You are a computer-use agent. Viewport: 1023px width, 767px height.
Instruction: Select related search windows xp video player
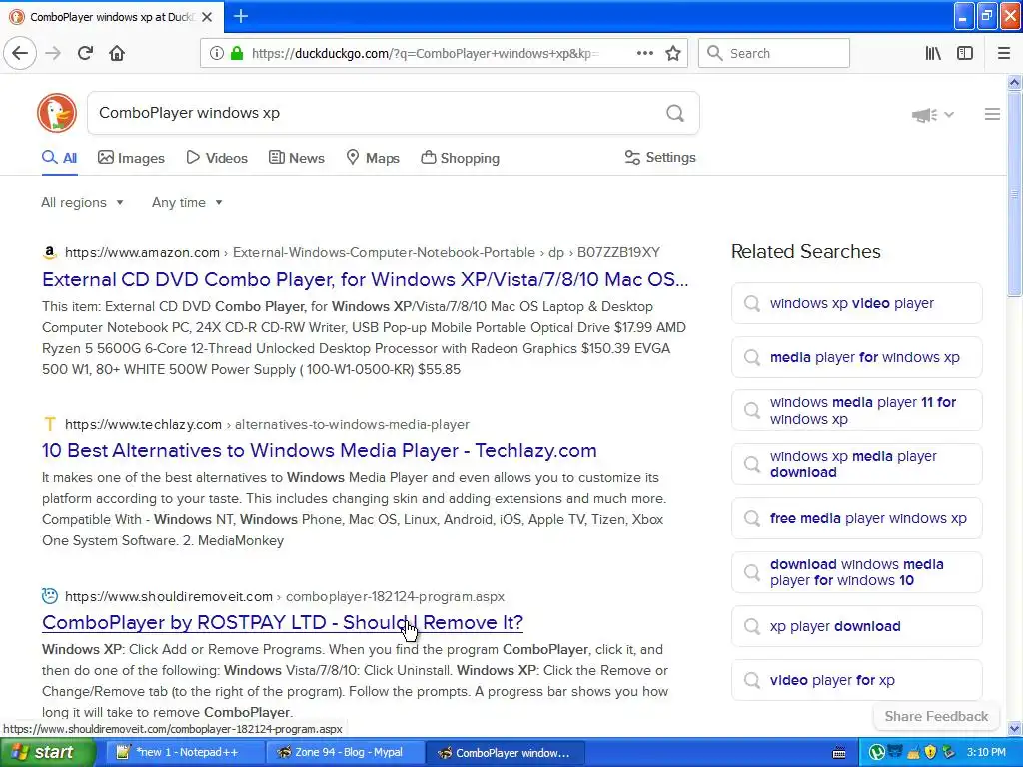(x=856, y=303)
